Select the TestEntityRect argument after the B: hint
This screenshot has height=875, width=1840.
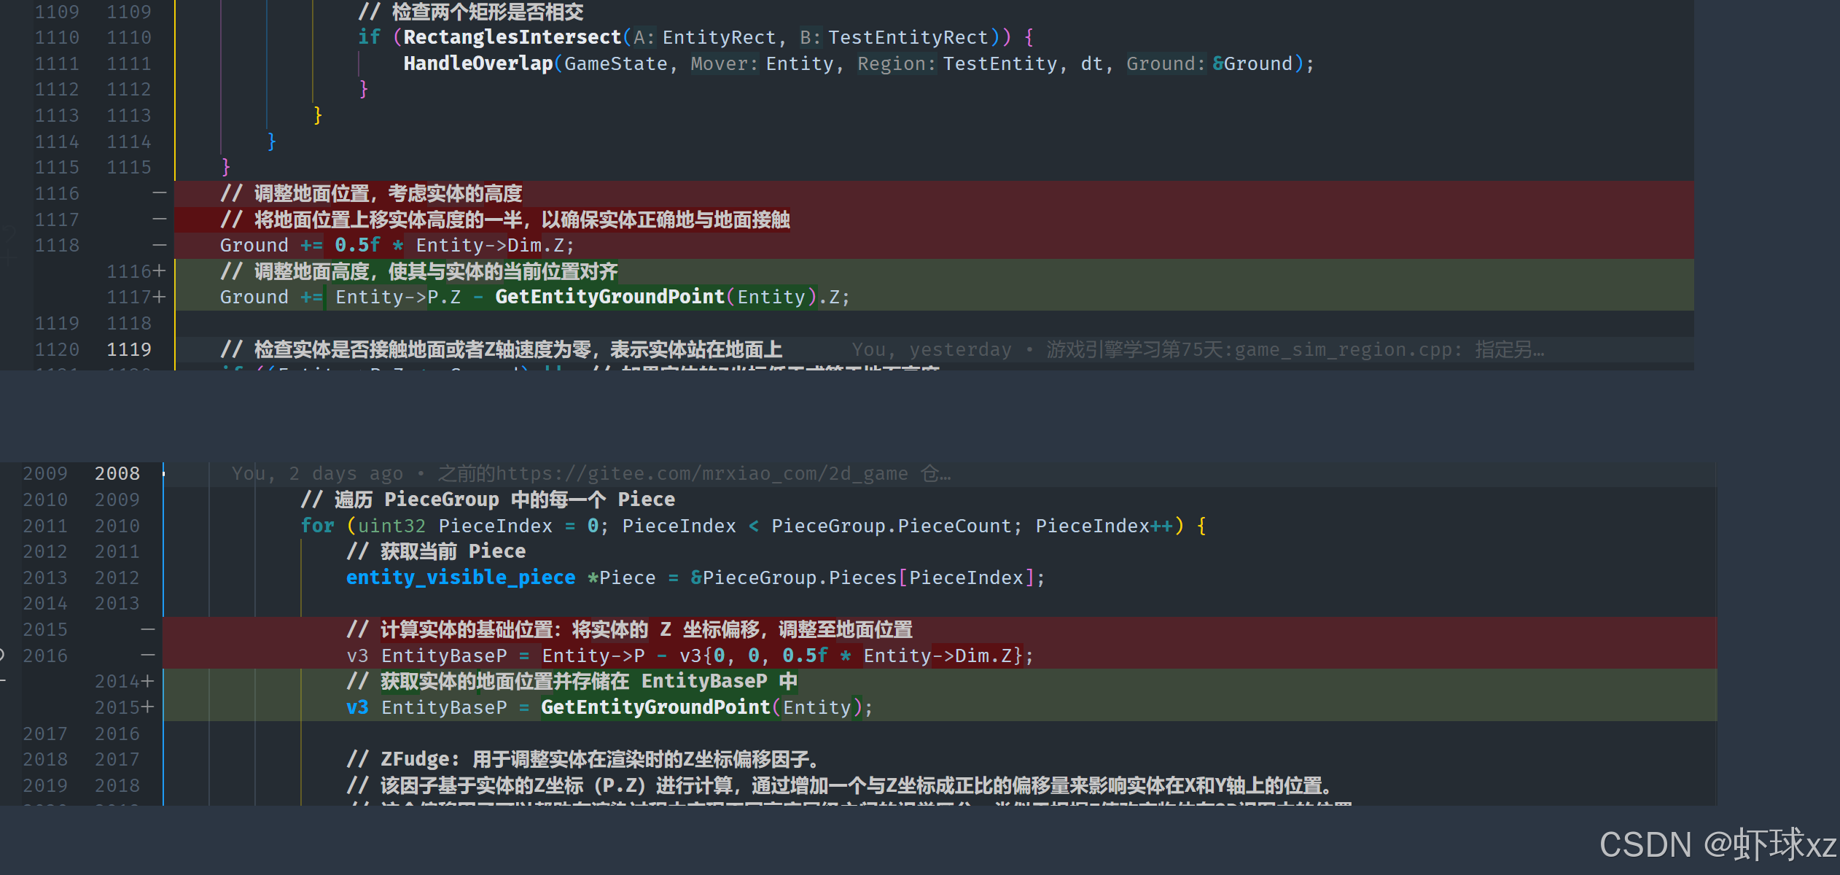coord(908,37)
